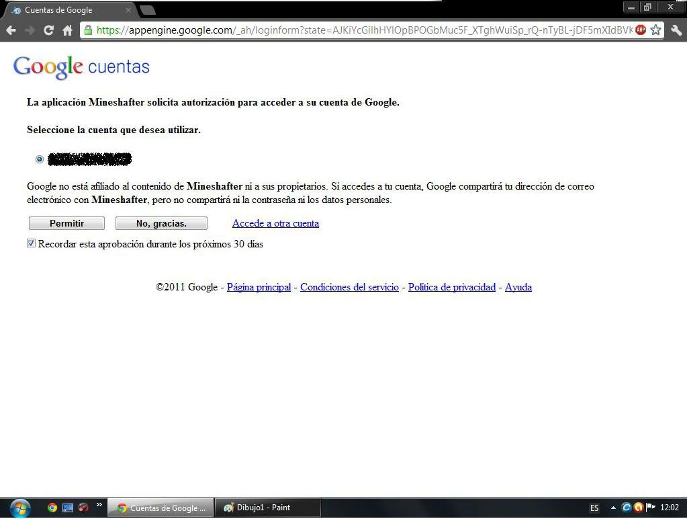The width and height of the screenshot is (687, 519).
Task: Click the green SSL padlock icon
Action: (88, 30)
